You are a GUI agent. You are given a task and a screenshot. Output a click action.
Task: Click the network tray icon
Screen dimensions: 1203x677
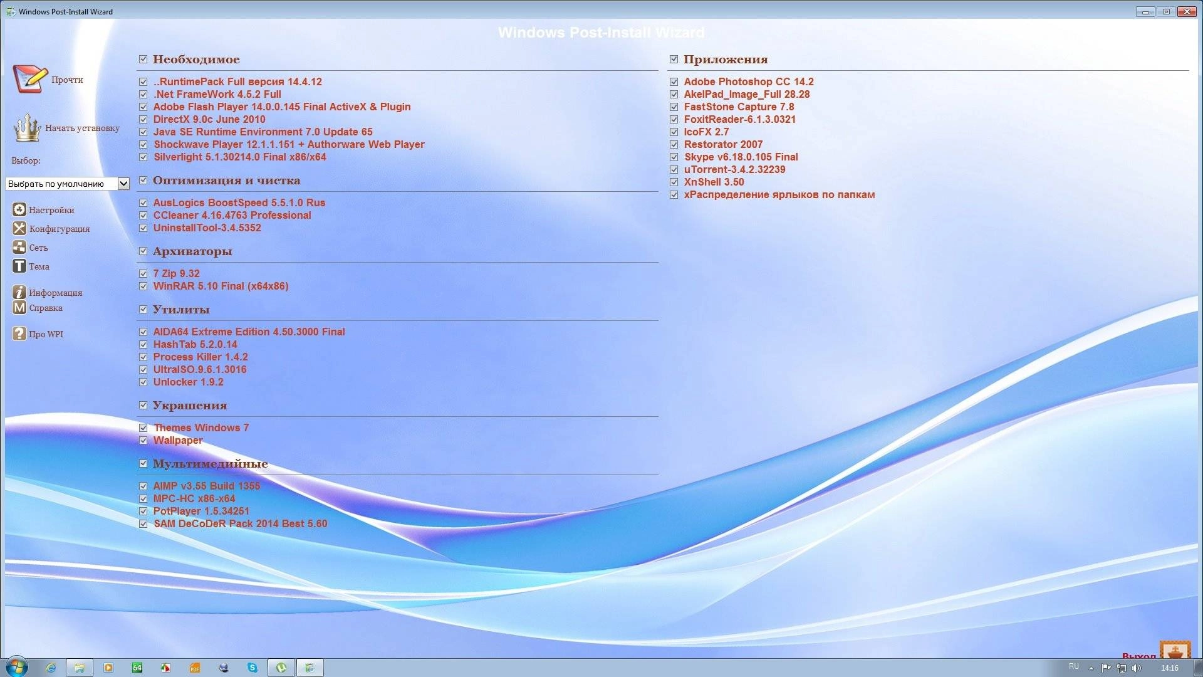click(x=1122, y=668)
